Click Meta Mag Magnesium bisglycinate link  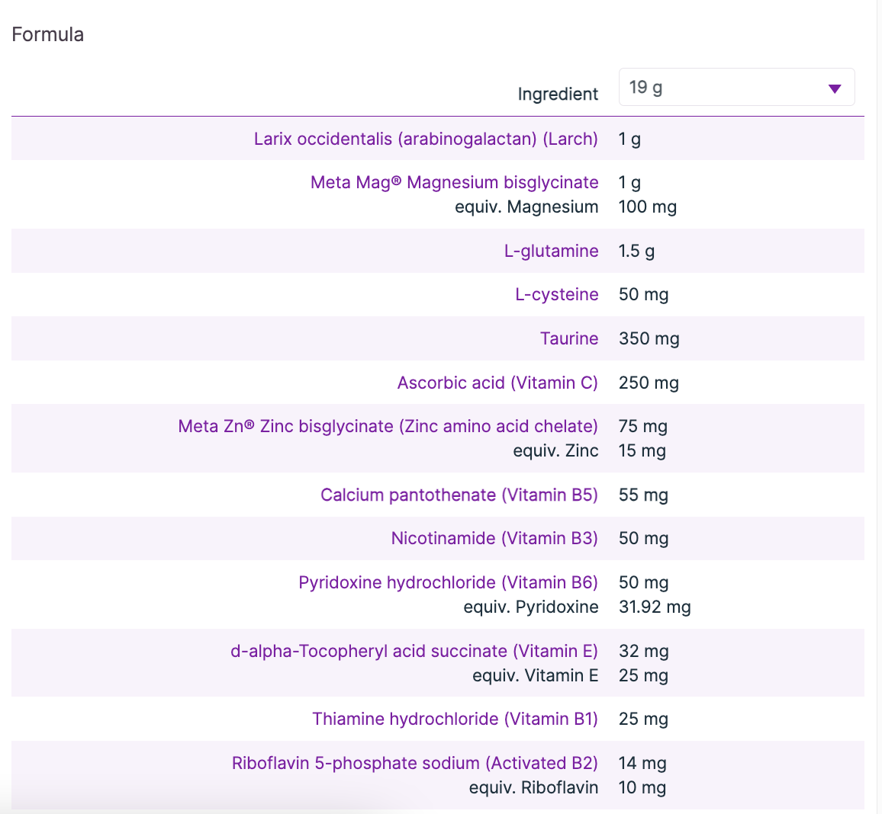(x=454, y=182)
